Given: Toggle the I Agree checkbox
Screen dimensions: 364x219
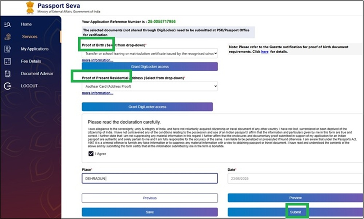Looking at the screenshot, I should [x=91, y=154].
